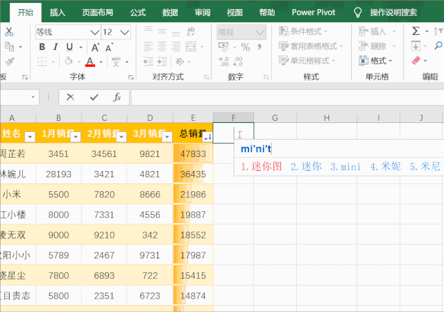Click the formula bar cancel X
Image resolution: width=444 pixels, height=312 pixels.
point(70,97)
